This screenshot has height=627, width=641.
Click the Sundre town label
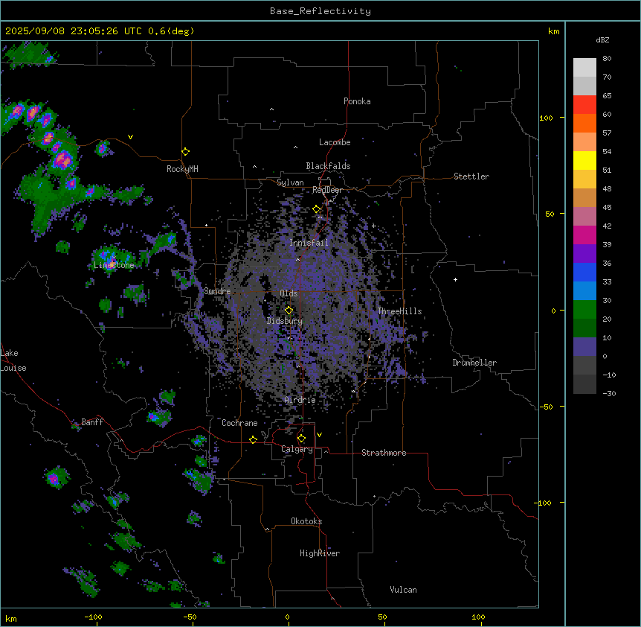coord(217,291)
